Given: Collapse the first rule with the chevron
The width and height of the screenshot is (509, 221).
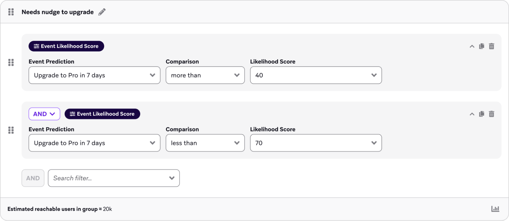Looking at the screenshot, I should [472, 46].
